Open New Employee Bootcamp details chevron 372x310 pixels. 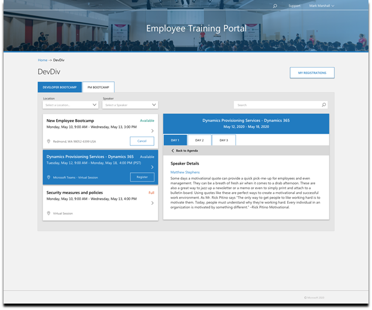click(153, 131)
